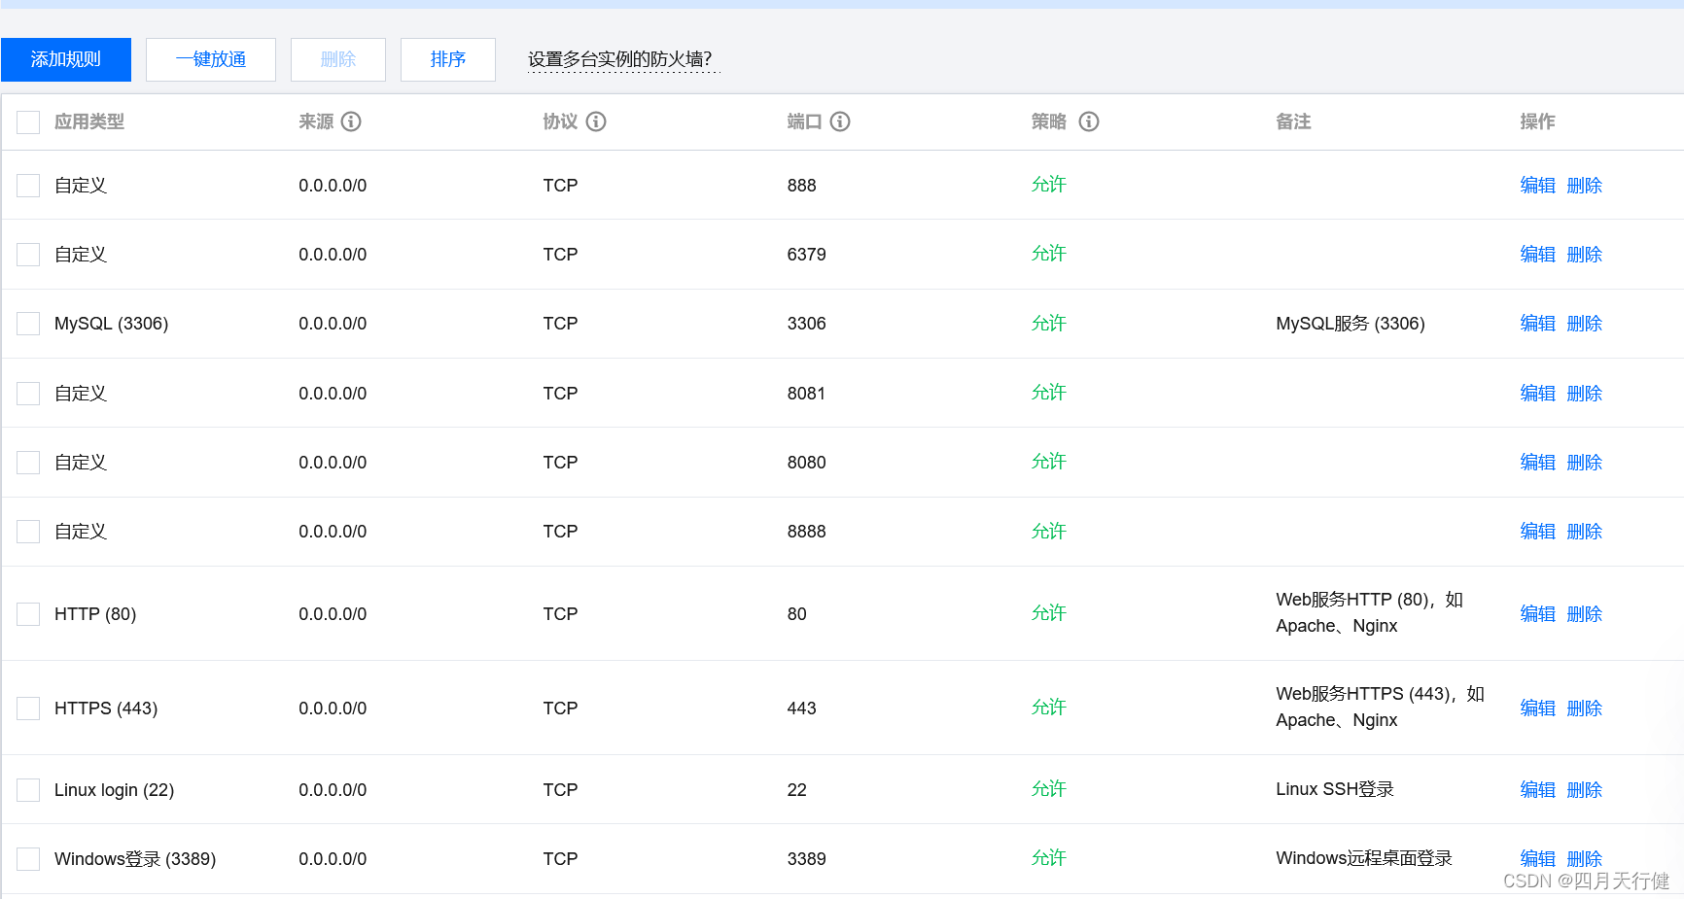Click the info icon next to 来源
The image size is (1684, 899).
point(352,121)
